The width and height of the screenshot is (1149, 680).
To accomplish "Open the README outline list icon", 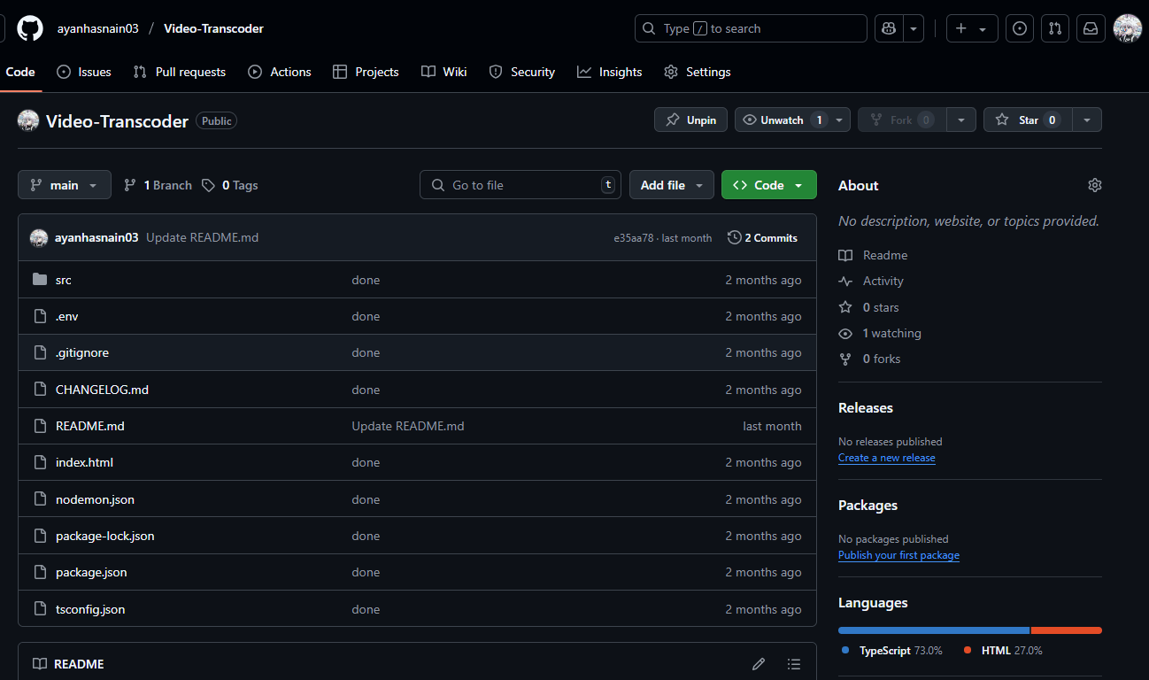I will click(794, 664).
